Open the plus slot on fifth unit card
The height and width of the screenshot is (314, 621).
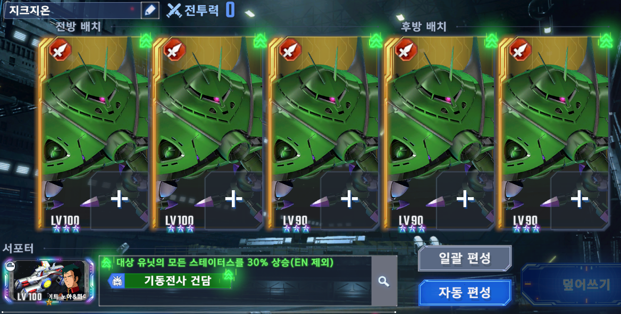pos(579,200)
